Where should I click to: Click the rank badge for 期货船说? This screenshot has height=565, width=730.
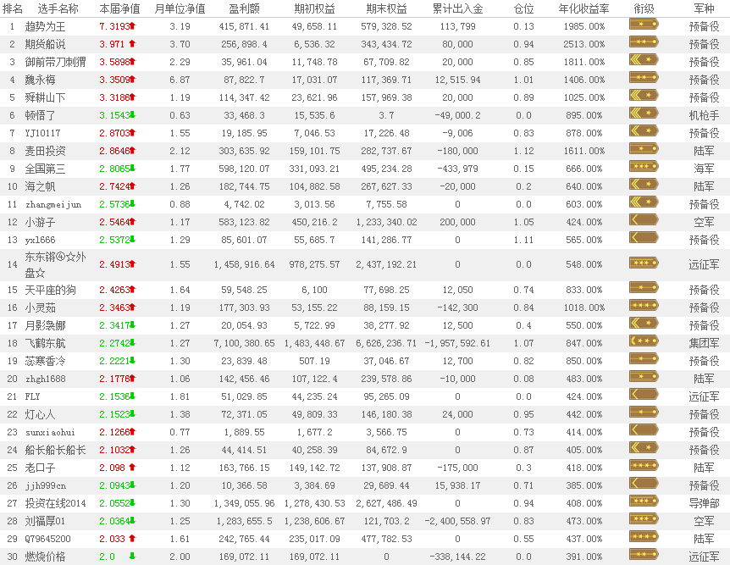[644, 42]
